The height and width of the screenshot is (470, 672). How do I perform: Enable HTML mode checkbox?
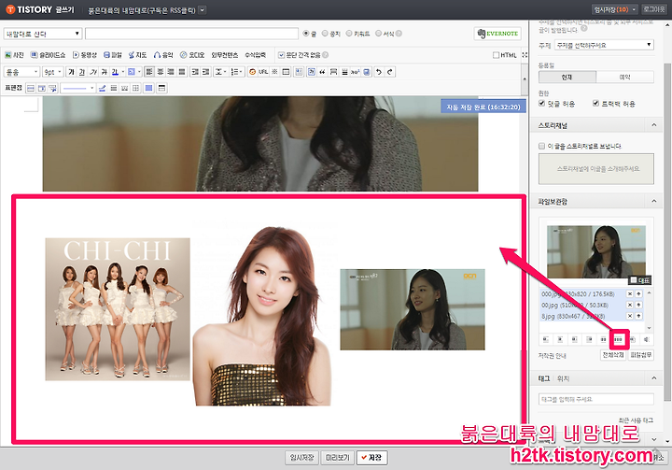(x=496, y=55)
